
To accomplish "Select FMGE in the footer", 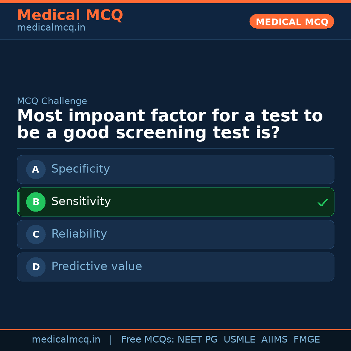I will [306, 340].
